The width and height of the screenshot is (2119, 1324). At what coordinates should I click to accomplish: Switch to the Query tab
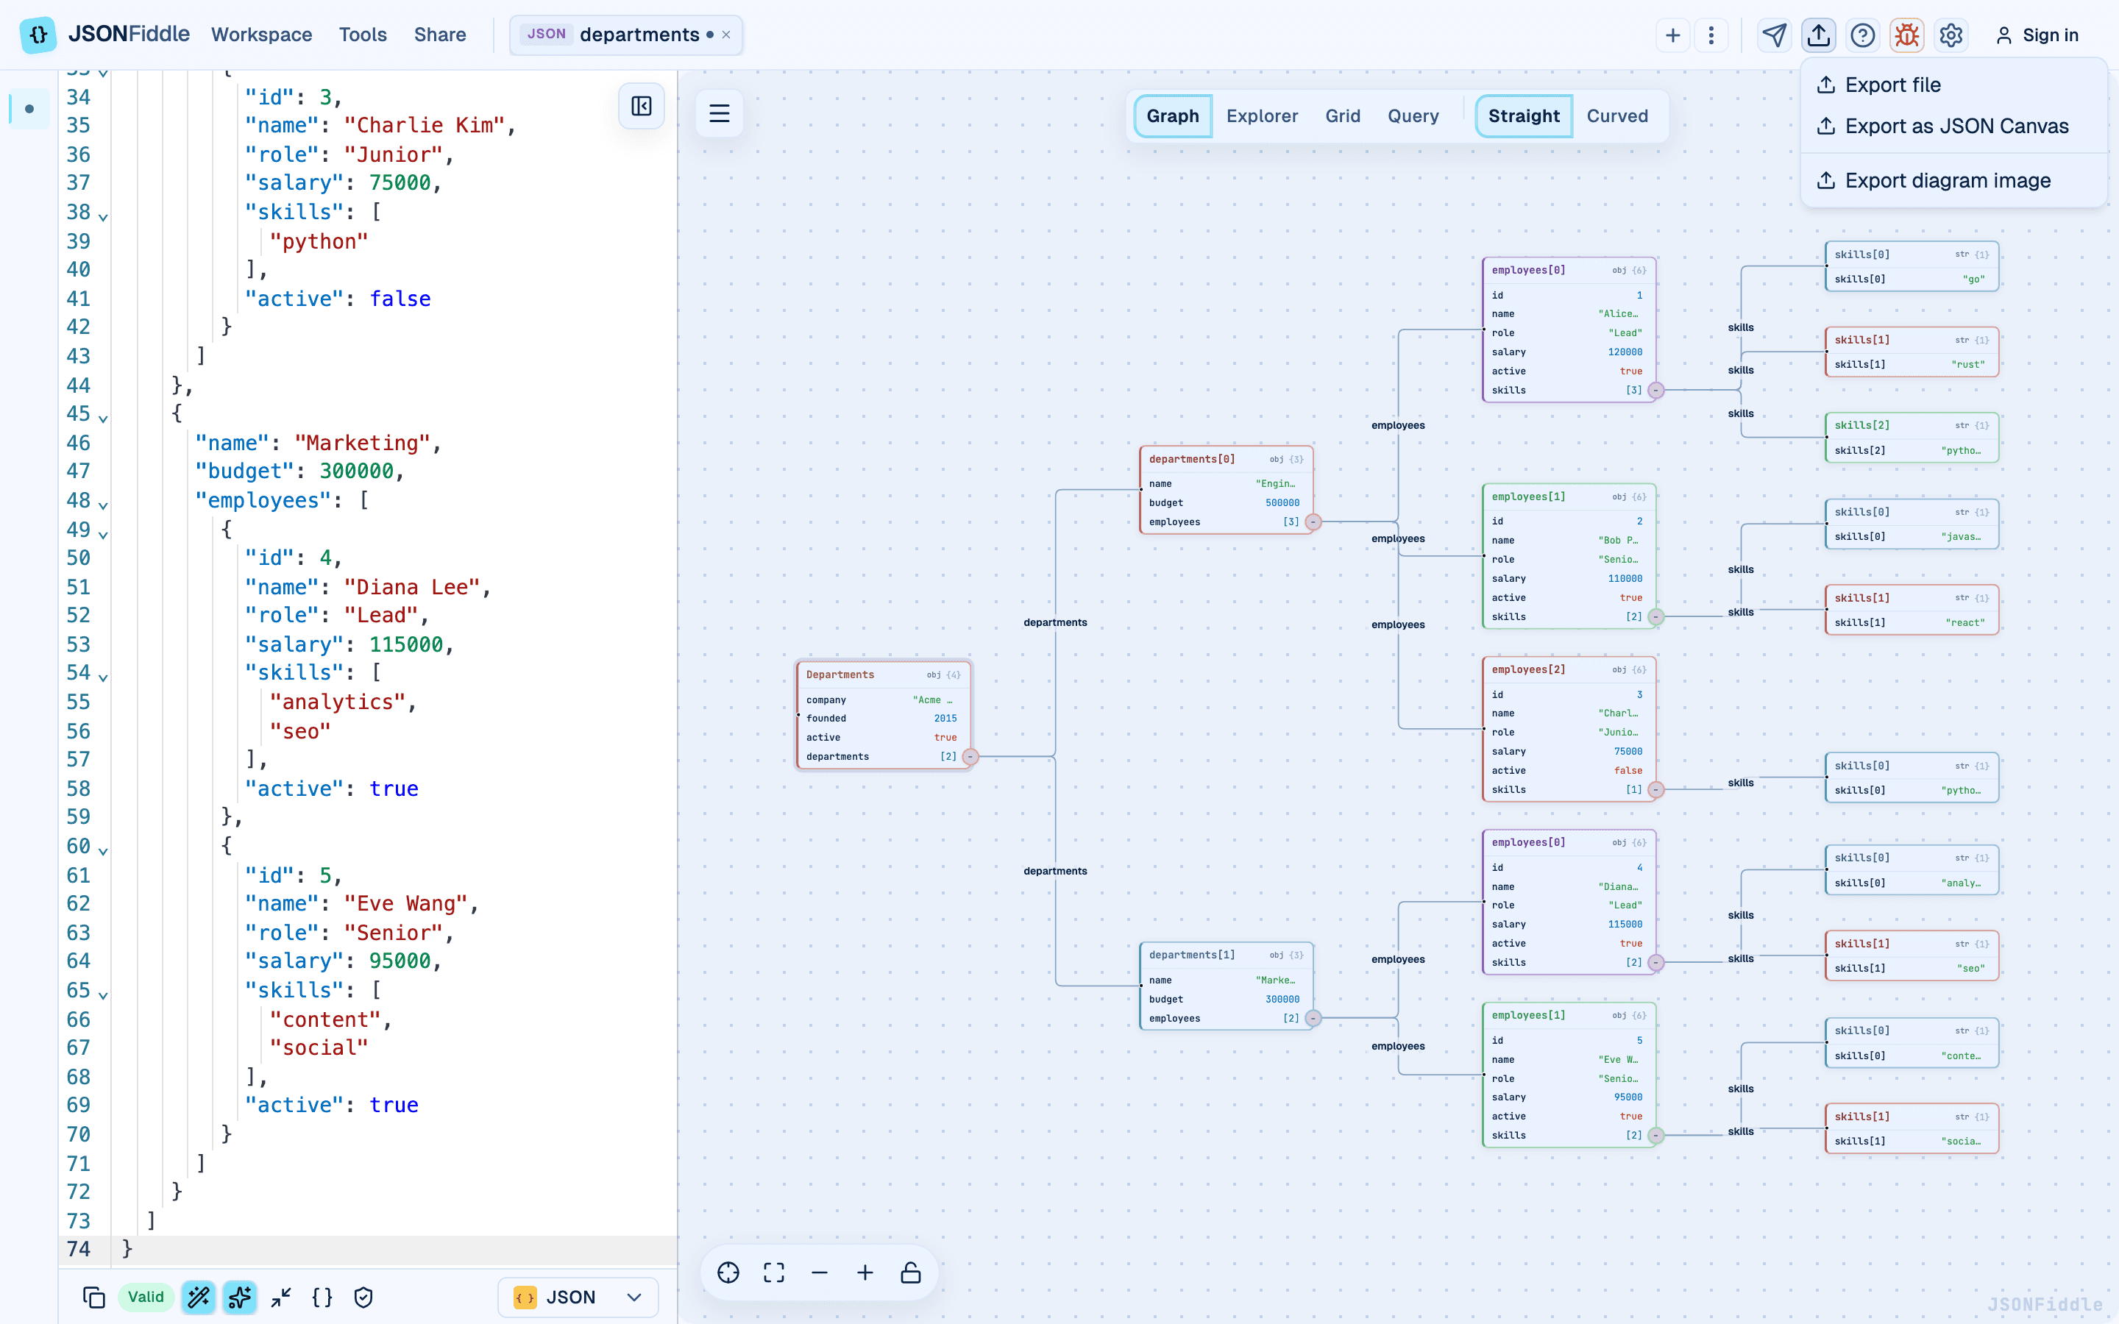click(x=1413, y=115)
